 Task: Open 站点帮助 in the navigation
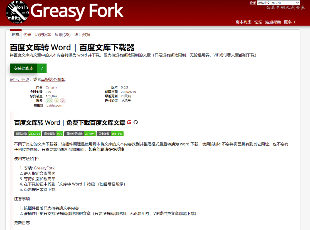click(x=273, y=22)
